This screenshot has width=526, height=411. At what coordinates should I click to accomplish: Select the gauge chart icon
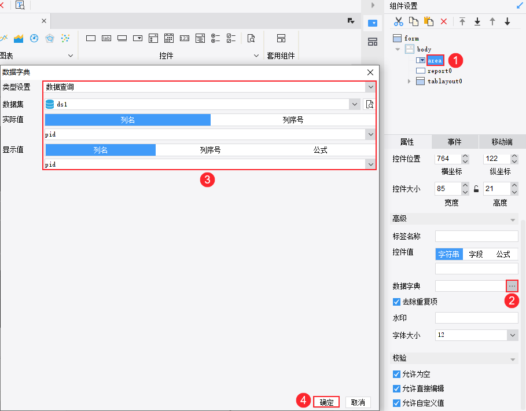tap(34, 38)
